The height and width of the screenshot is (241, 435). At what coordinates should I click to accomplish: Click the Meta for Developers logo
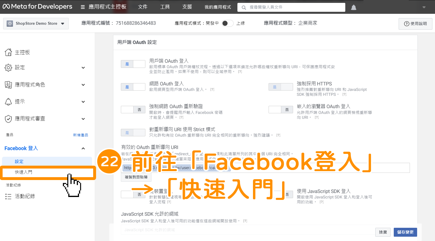(x=37, y=6)
